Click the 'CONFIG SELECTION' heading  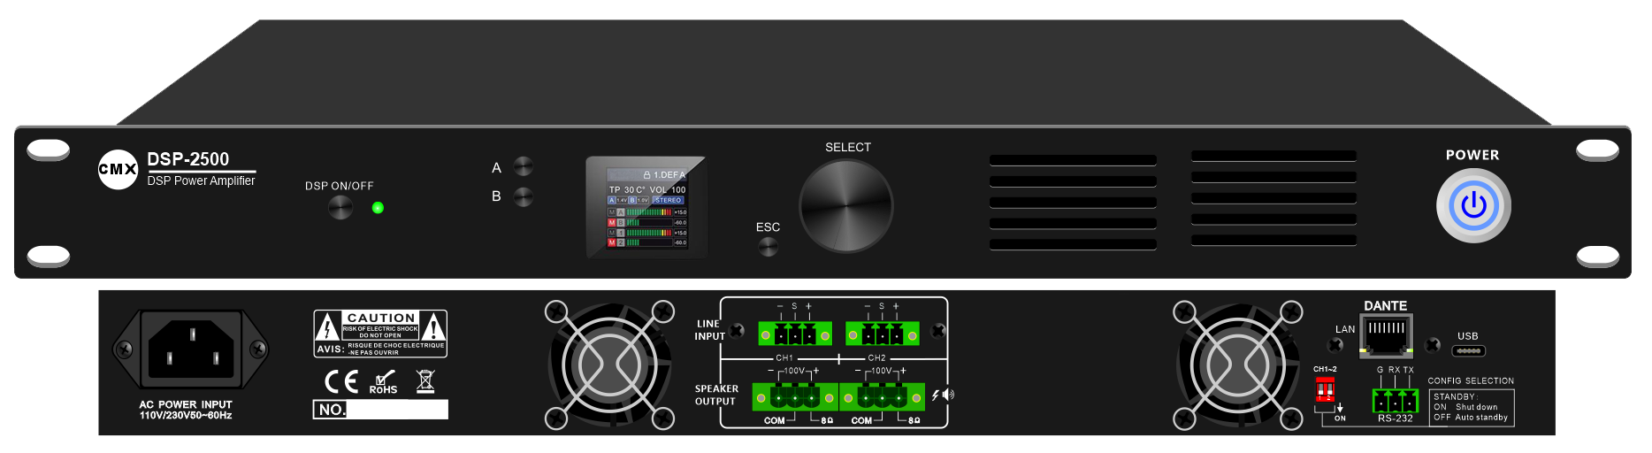tap(1471, 380)
